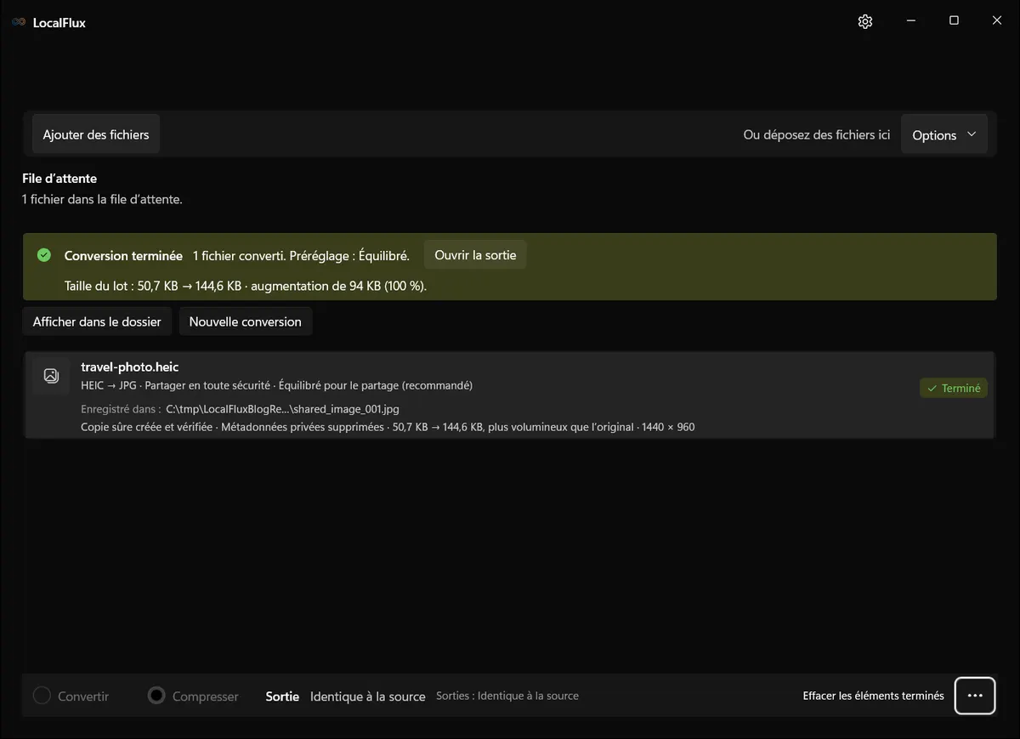Click Effacer les éléments terminés
The image size is (1020, 739).
(x=873, y=696)
